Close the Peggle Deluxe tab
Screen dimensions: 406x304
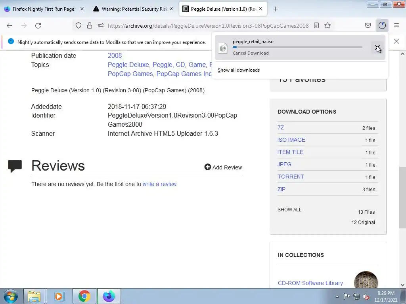coord(260,9)
